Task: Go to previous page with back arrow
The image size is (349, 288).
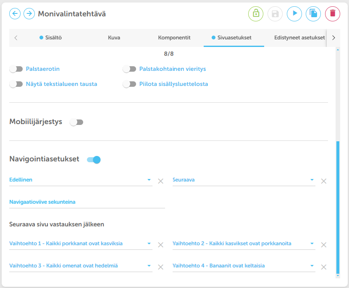Action: (15, 14)
